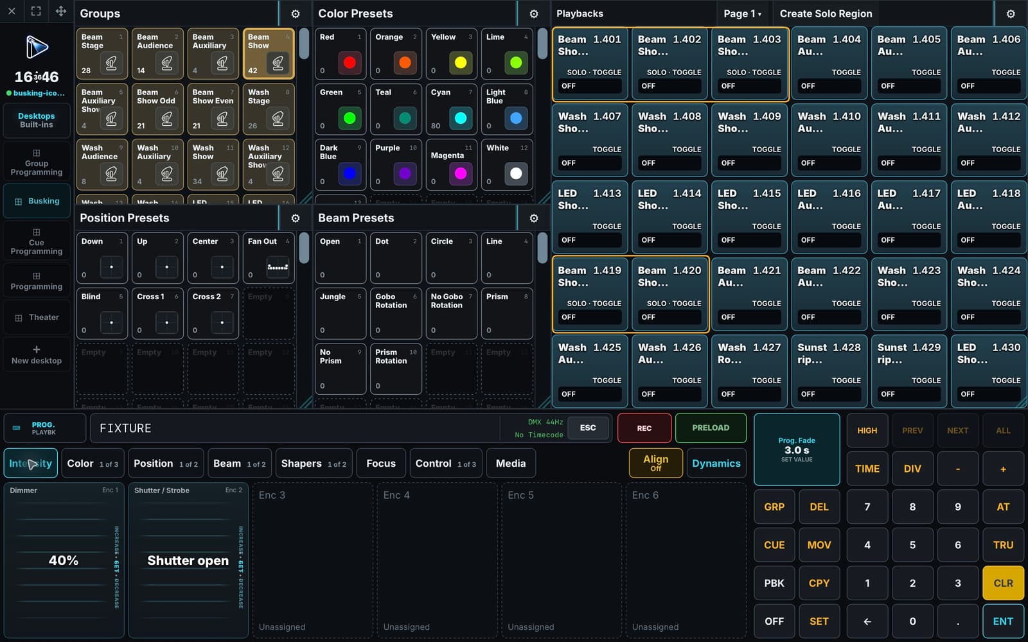Click the Dimmer 40% encoder slider
The width and height of the screenshot is (1028, 642).
[62, 560]
